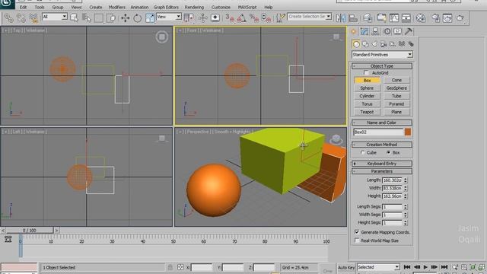Click the Mirror tool icon

(x=341, y=18)
